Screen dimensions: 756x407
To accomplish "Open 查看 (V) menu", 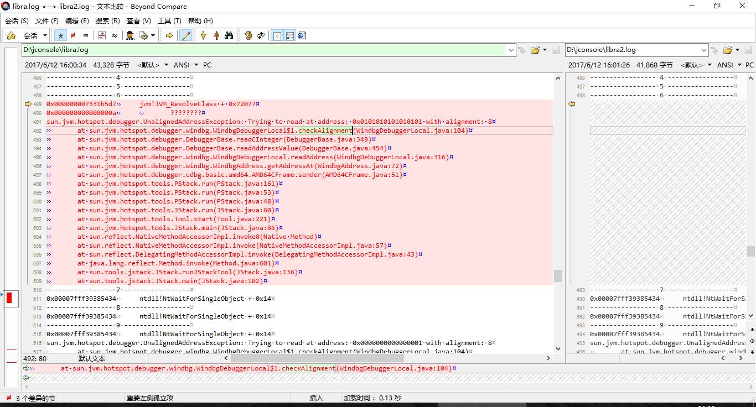I will pos(138,20).
